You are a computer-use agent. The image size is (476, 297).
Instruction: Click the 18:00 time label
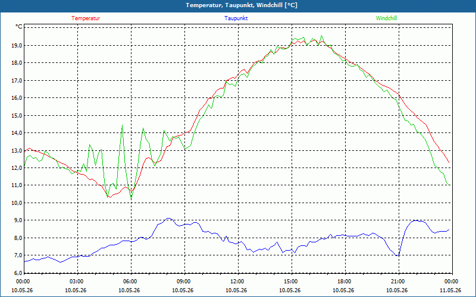click(x=345, y=282)
